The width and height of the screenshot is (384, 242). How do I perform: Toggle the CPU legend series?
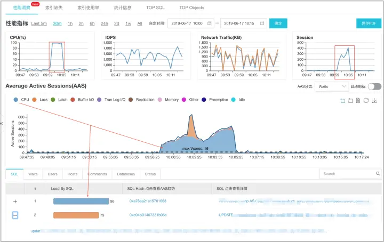click(x=21, y=100)
